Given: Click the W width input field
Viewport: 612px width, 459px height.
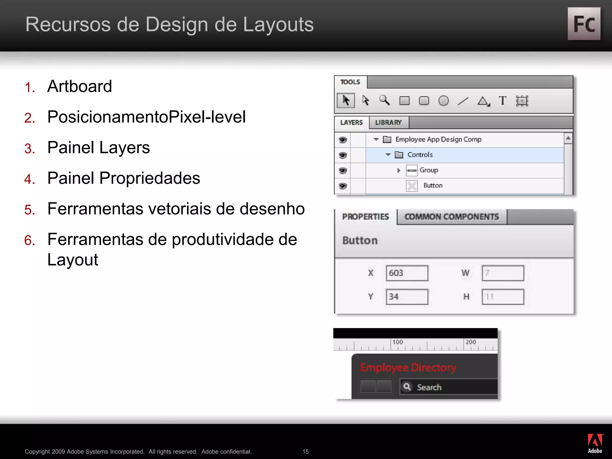Looking at the screenshot, I should (503, 273).
